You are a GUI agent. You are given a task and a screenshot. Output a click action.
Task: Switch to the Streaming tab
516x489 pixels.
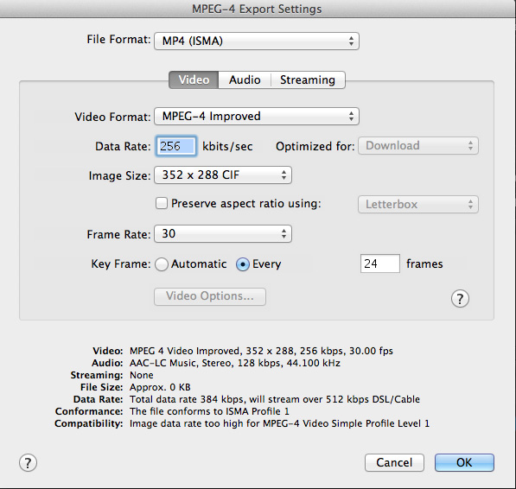click(x=308, y=79)
